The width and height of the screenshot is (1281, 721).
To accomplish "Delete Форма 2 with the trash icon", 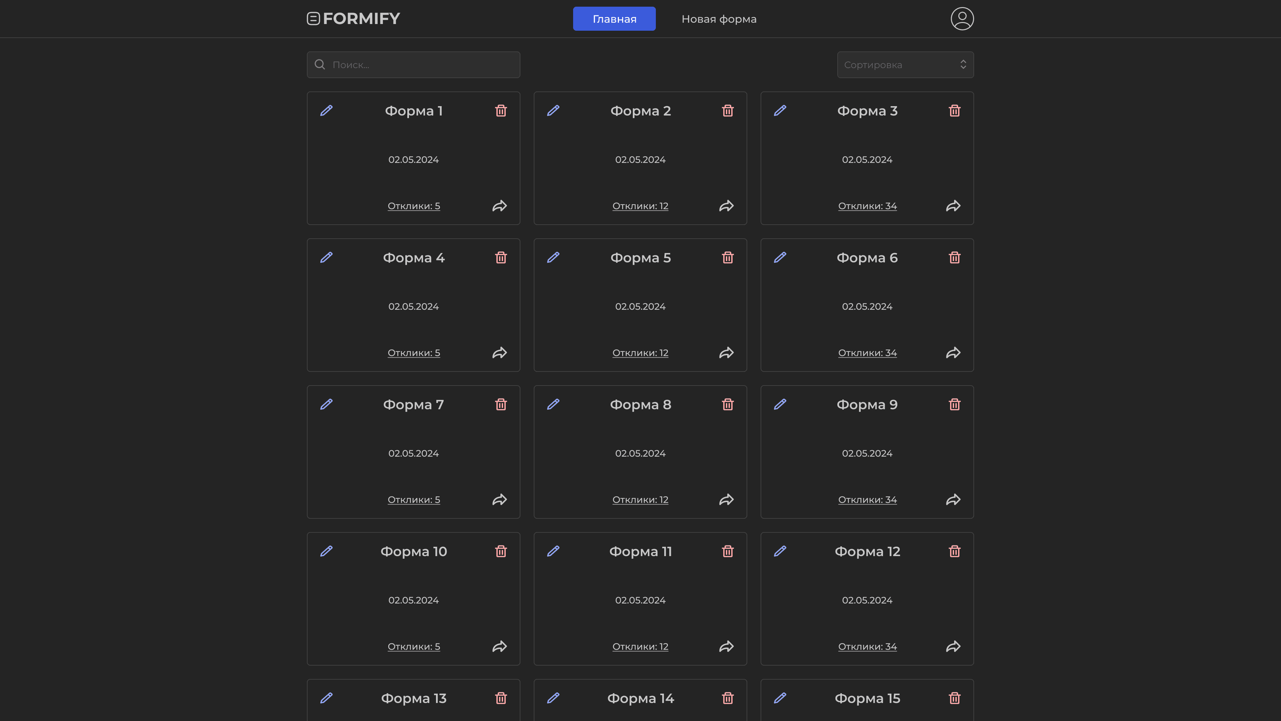I will [728, 110].
